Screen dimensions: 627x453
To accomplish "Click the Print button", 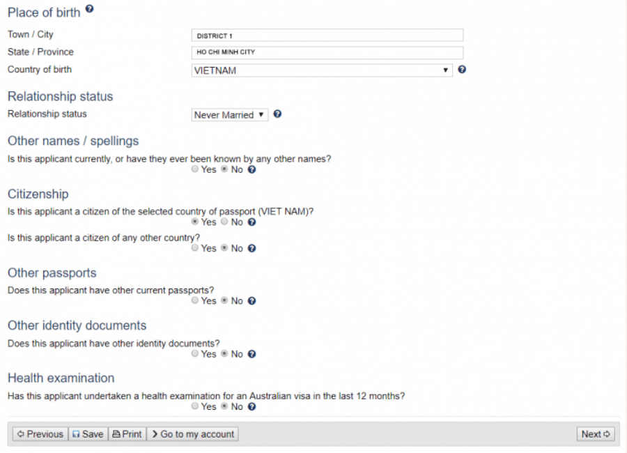I will click(x=127, y=434).
